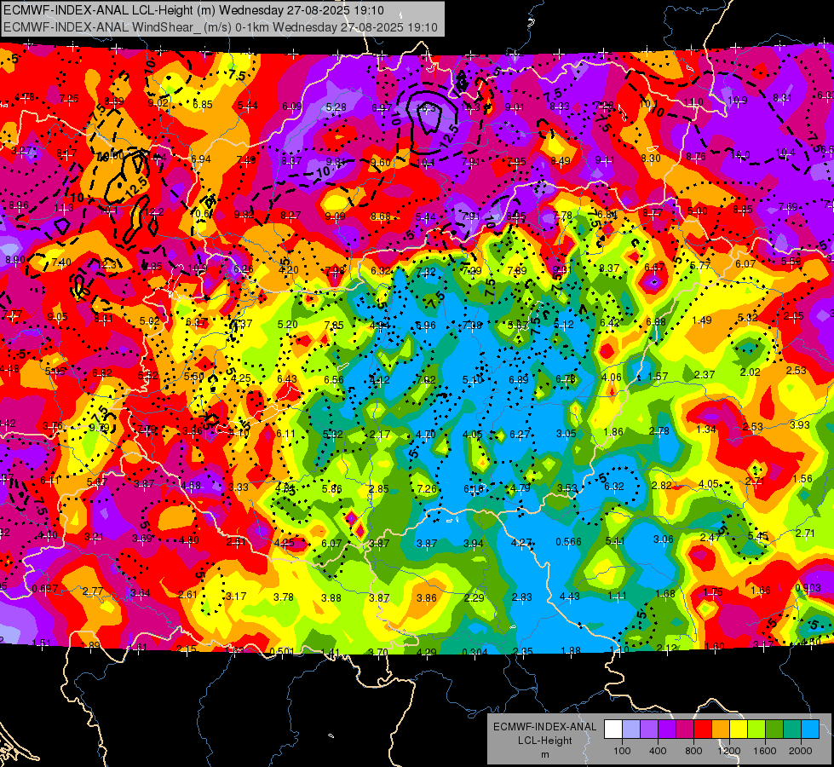The height and width of the screenshot is (767, 834).
Task: Click the legend tick label "2000"
Action: click(x=800, y=751)
